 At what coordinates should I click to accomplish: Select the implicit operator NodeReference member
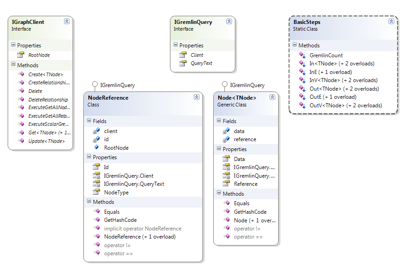(142, 229)
